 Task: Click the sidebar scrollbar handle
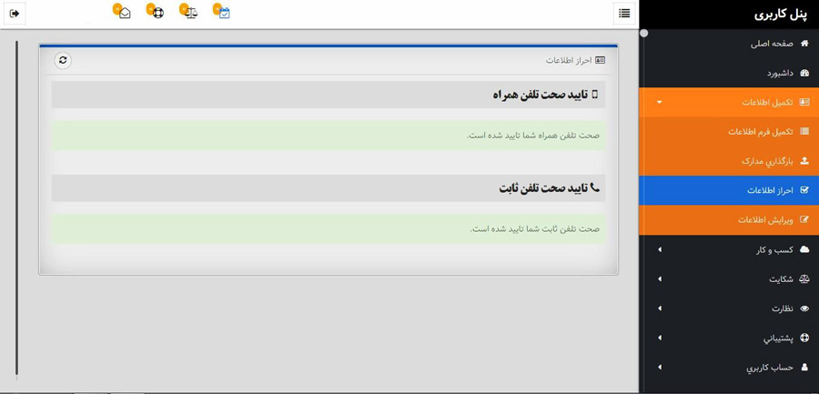644,34
